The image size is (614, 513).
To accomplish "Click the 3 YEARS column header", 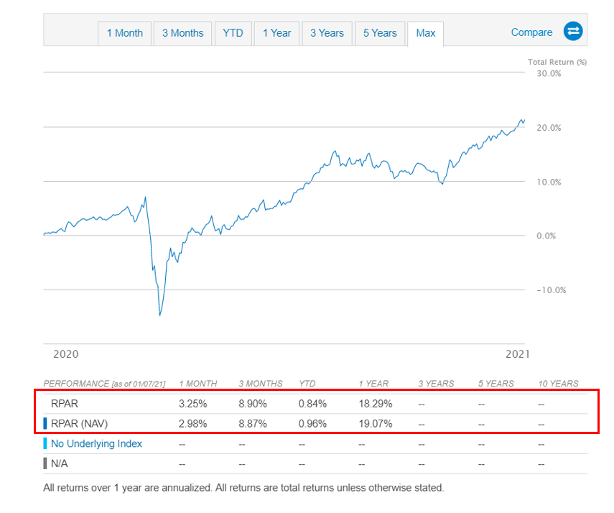I will [436, 383].
